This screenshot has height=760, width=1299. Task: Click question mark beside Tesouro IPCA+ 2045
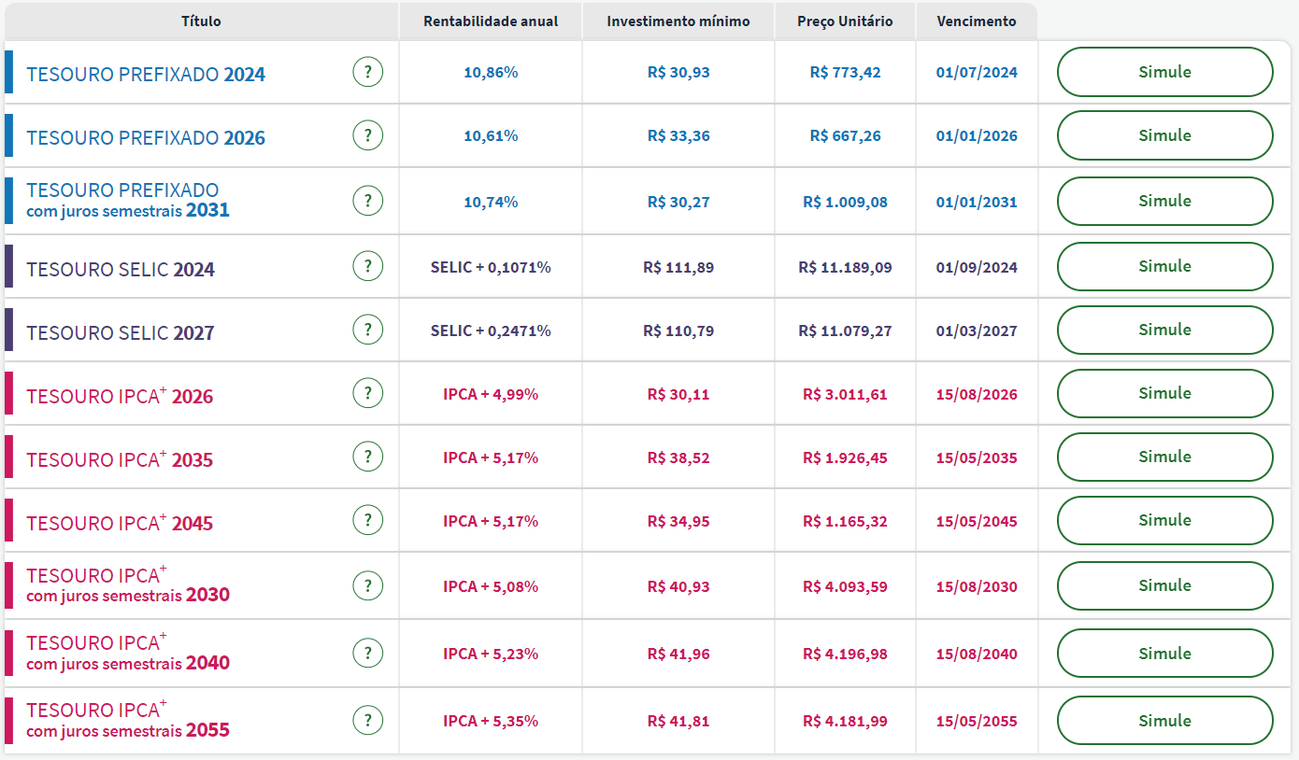[x=368, y=521]
